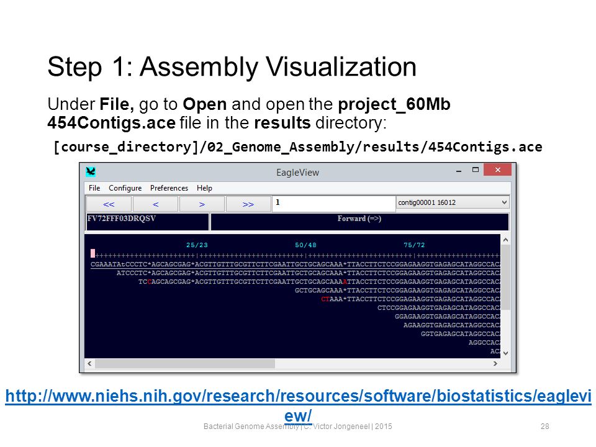This screenshot has height=447, width=596.
Task: Maximize the EagleView window
Action: (476, 170)
